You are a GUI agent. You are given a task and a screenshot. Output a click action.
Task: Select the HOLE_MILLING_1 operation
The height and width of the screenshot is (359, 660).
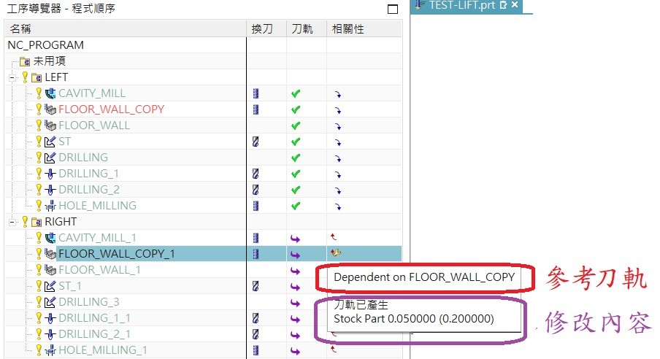[x=103, y=350]
